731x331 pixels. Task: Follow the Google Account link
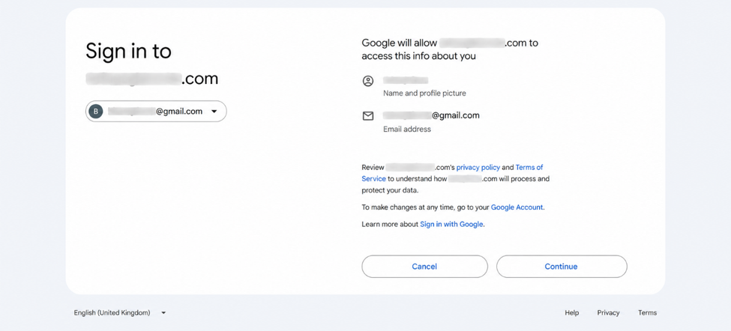tap(517, 207)
